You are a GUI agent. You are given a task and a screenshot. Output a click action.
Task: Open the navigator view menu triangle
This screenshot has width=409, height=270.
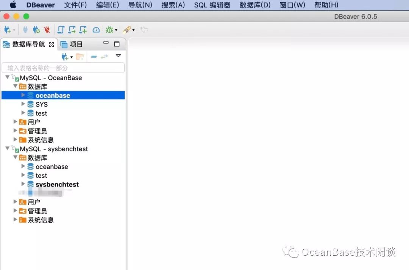coord(118,56)
